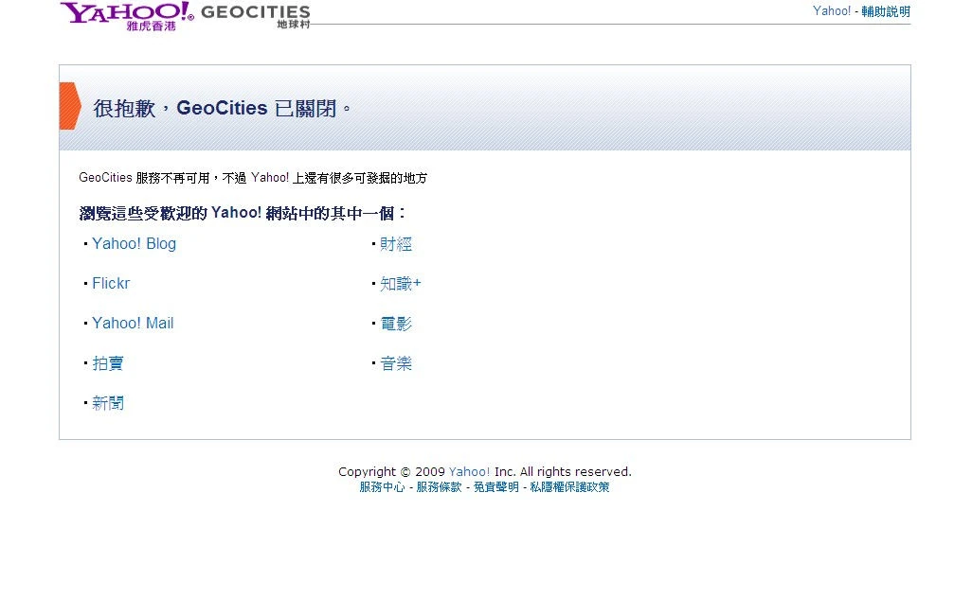
Task: Open the 財經 finance link
Action: pos(395,243)
